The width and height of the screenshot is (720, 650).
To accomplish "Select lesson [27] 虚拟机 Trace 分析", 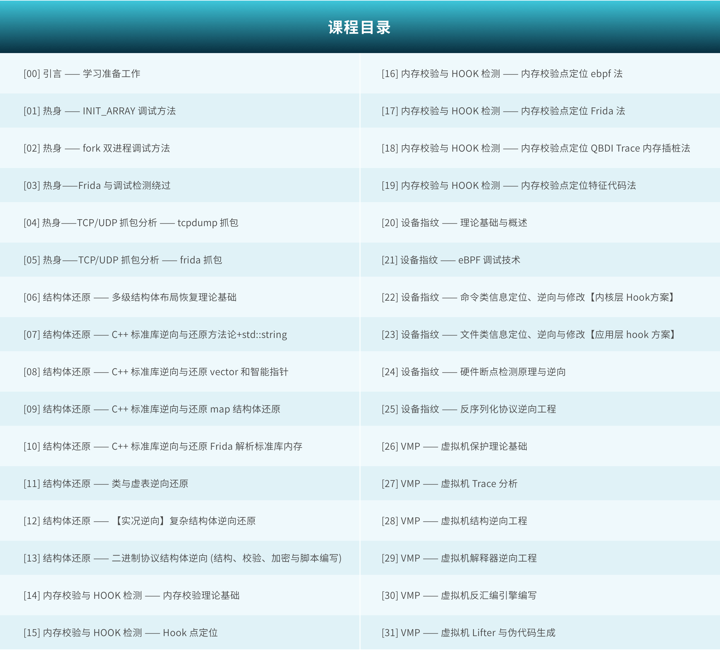I will pos(449,484).
